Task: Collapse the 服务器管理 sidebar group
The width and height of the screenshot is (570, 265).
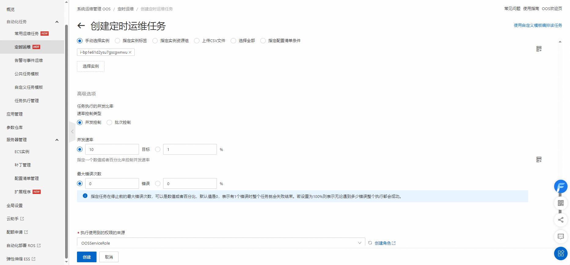Action: point(57,140)
